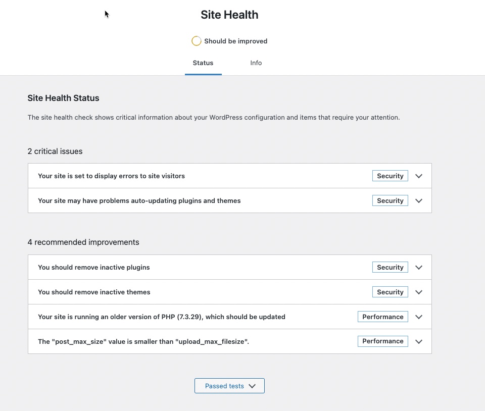Expand auto-updating plugins issue chevron
485x411 pixels.
(418, 201)
